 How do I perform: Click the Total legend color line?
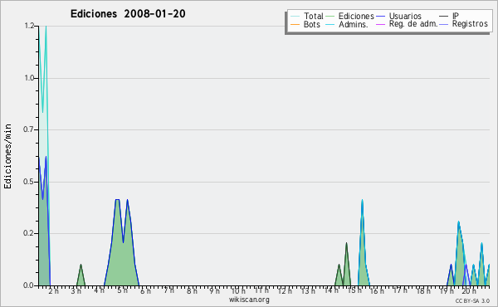click(x=295, y=17)
